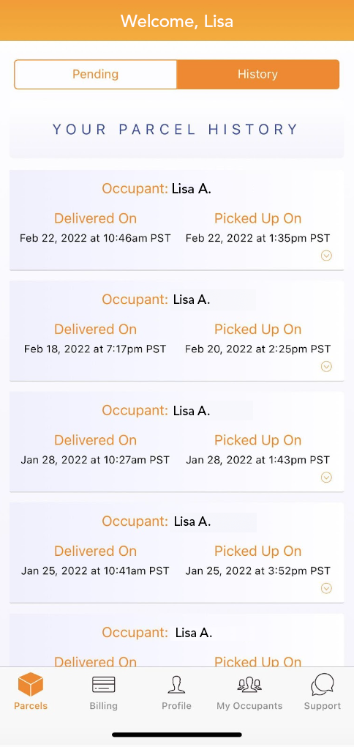354x747 pixels.
Task: Expand the Jan 28, 2022 parcel chevron
Action: point(326,477)
